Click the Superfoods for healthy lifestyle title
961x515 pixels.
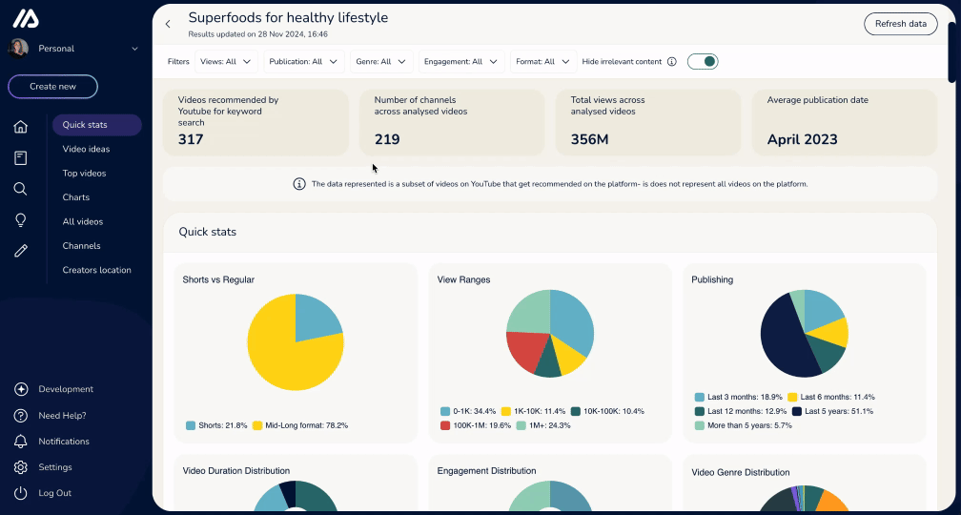point(288,18)
